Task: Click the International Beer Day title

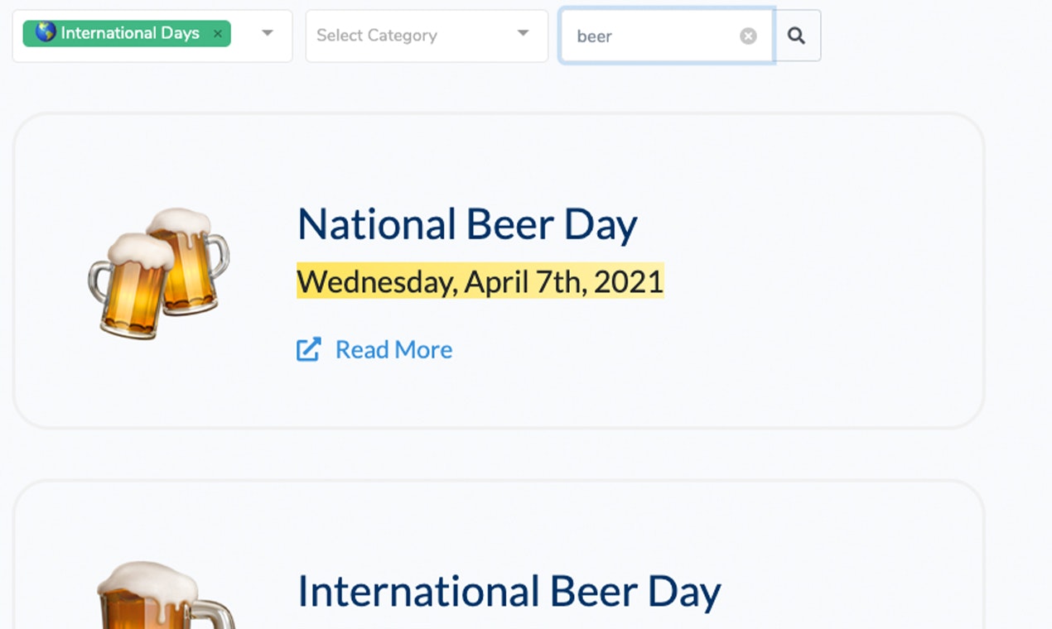Action: click(x=509, y=592)
